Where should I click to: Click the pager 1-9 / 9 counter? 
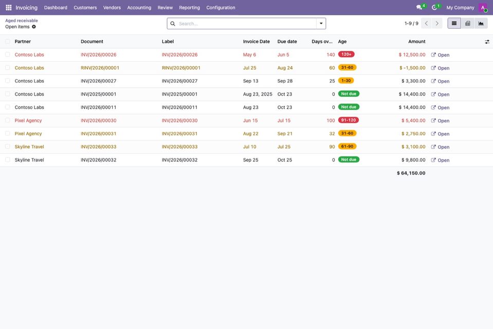pos(411,24)
